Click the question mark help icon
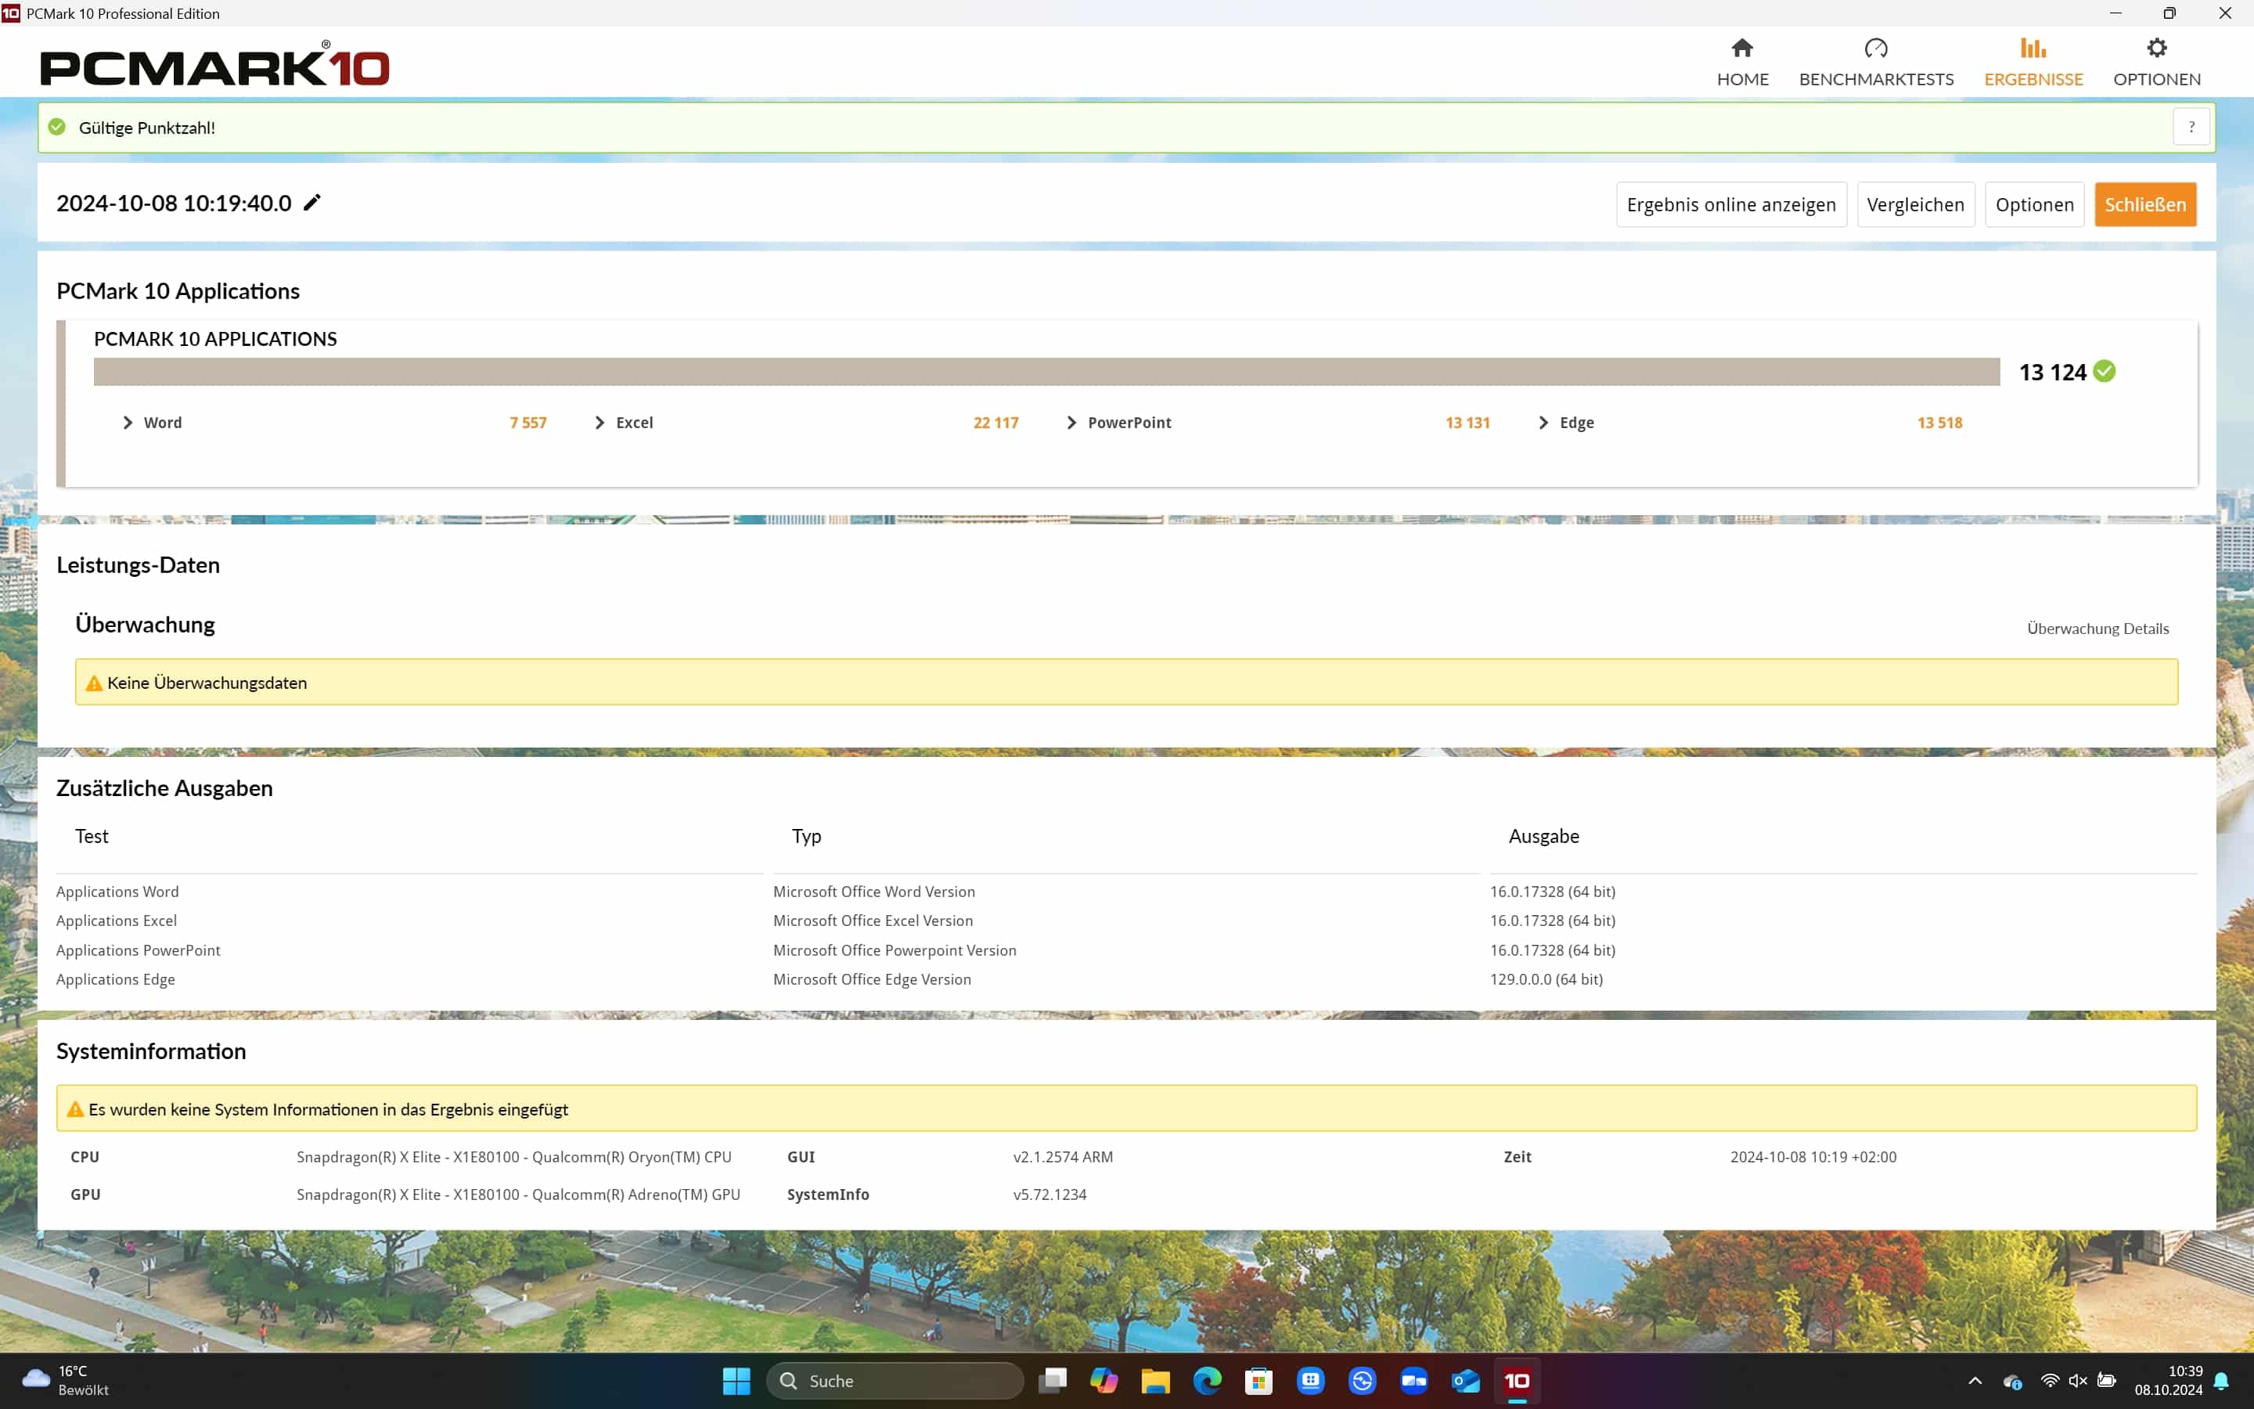Viewport: 2254px width, 1409px height. point(2191,127)
